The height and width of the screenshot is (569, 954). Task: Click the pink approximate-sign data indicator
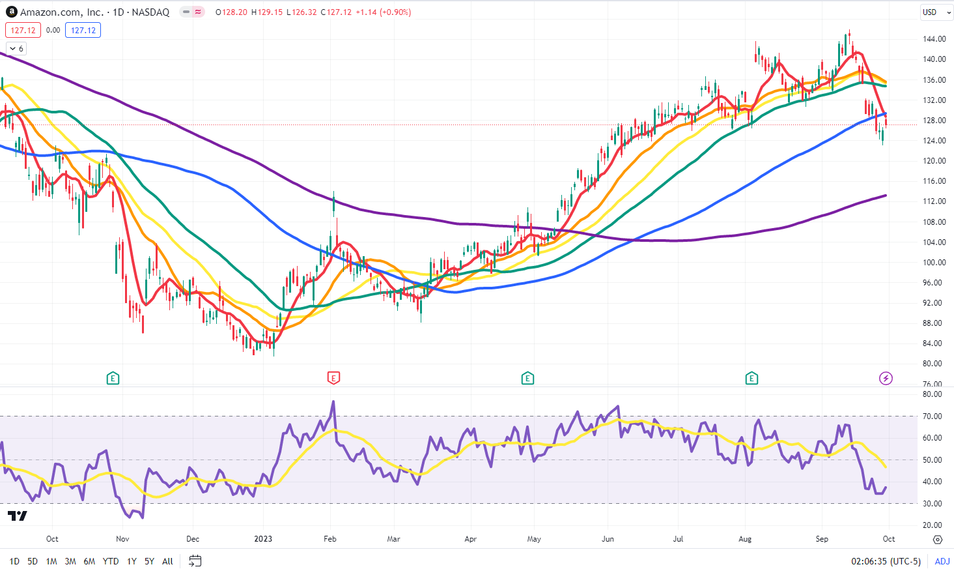point(197,12)
